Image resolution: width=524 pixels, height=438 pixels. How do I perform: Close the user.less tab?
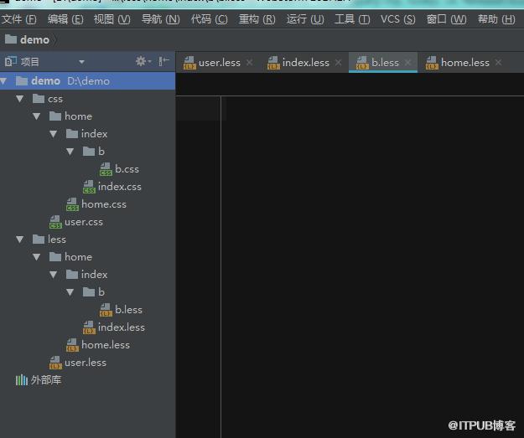pyautogui.click(x=249, y=63)
